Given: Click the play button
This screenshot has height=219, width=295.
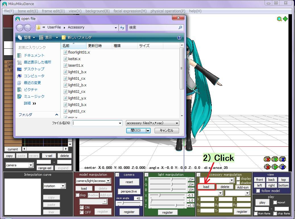Looking at the screenshot, I should pos(262,202).
